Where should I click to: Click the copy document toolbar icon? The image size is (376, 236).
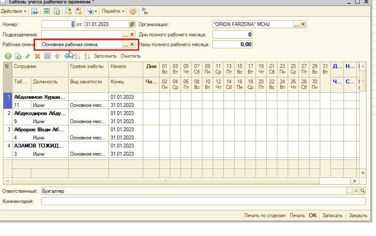[57, 11]
